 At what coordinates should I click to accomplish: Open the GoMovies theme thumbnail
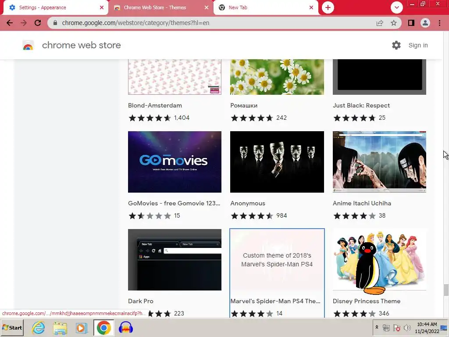point(175,162)
